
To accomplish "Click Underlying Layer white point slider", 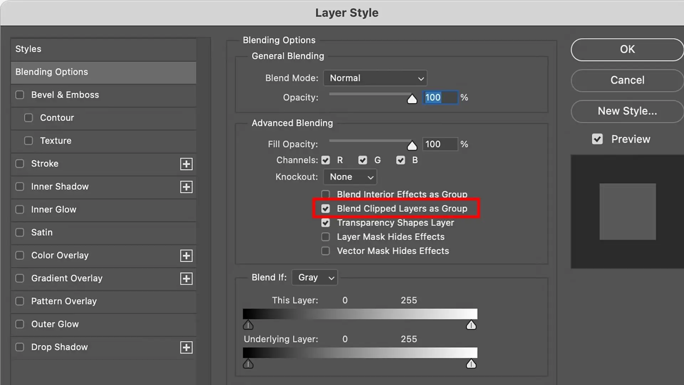I will (471, 364).
